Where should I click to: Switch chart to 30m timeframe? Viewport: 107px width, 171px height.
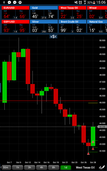pos(7,167)
